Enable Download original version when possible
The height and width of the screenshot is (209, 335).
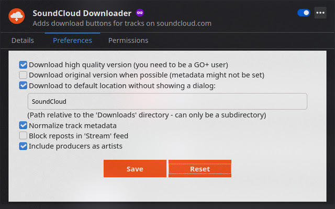coord(23,75)
